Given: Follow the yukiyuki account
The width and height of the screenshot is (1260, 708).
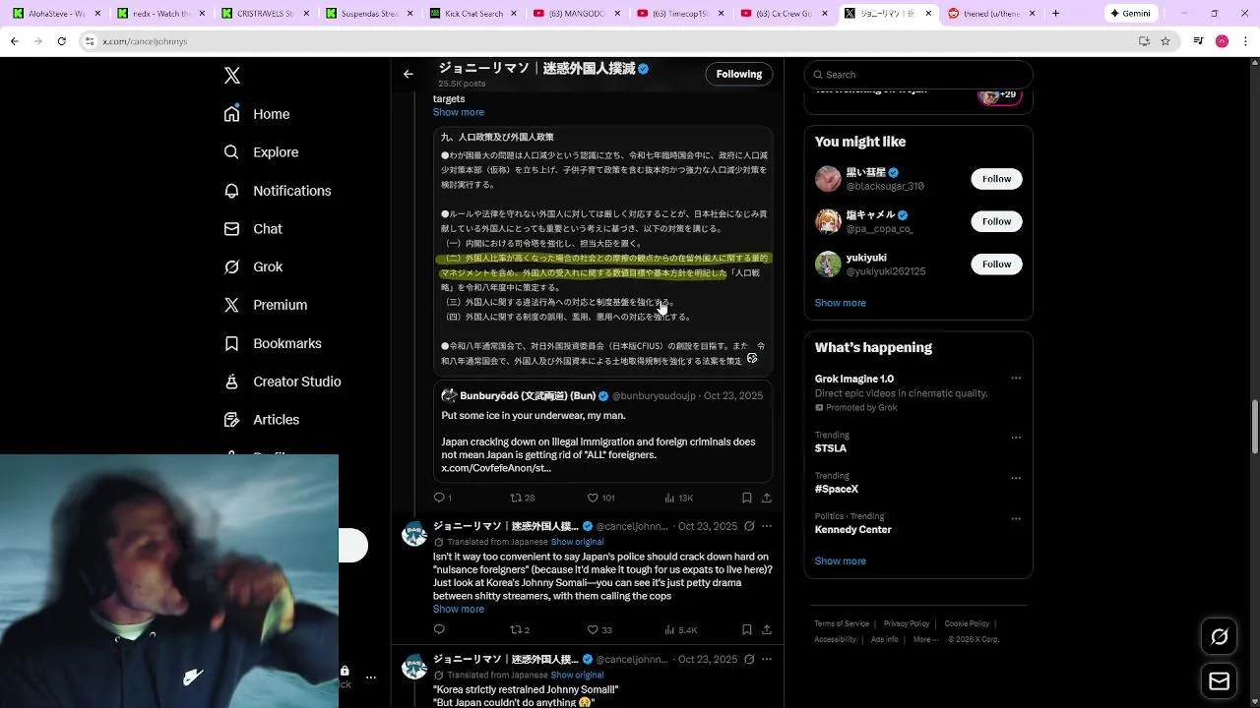Looking at the screenshot, I should 996,264.
